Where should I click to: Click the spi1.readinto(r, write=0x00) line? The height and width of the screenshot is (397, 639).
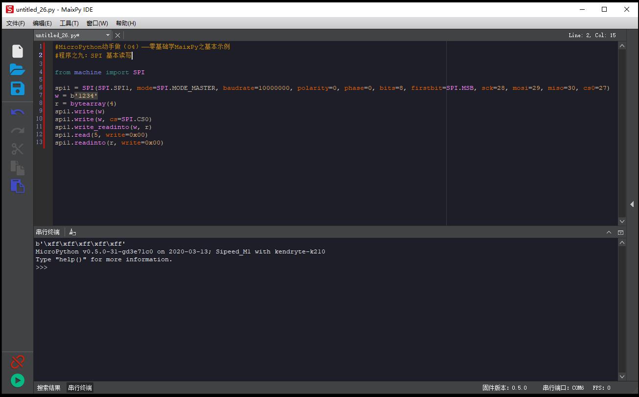coord(109,143)
